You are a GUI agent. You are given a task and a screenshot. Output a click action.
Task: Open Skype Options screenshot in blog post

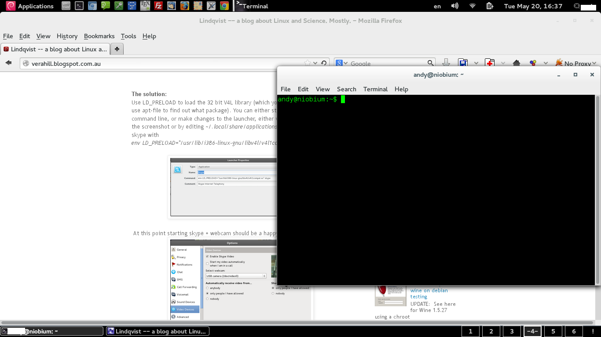pos(224,280)
